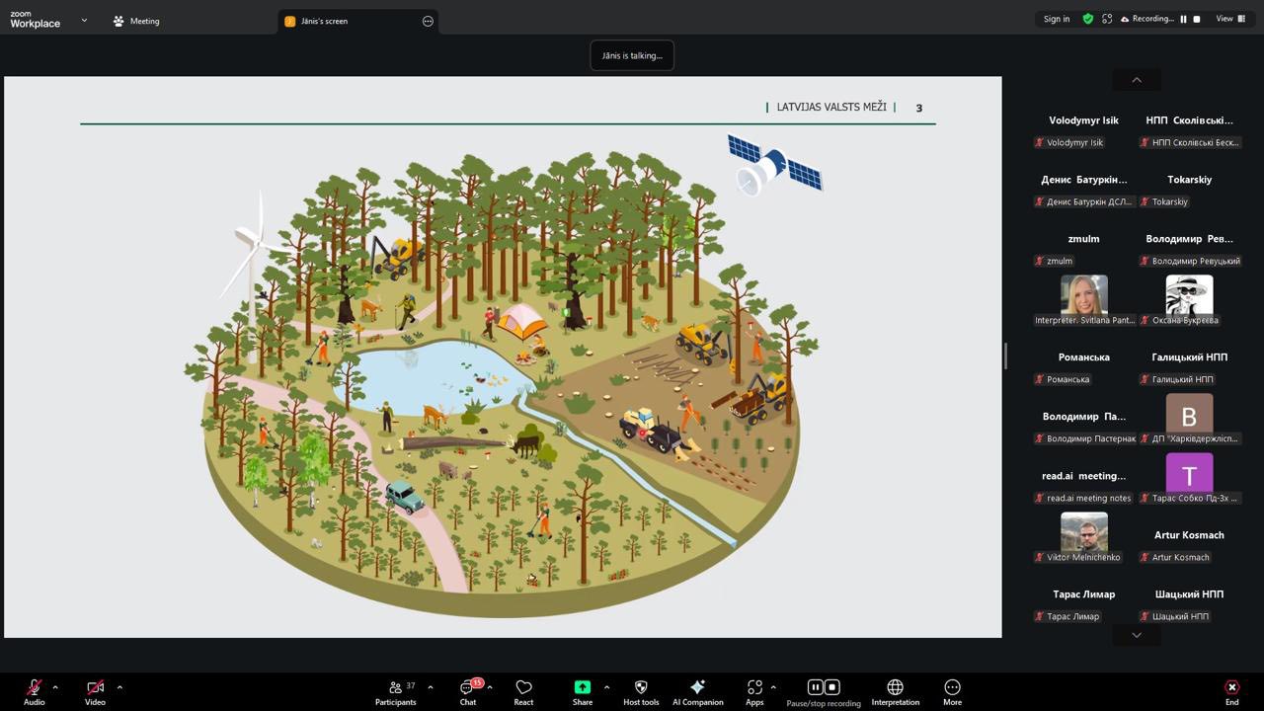
Task: Switch to the Meeting tab
Action: tap(136, 21)
